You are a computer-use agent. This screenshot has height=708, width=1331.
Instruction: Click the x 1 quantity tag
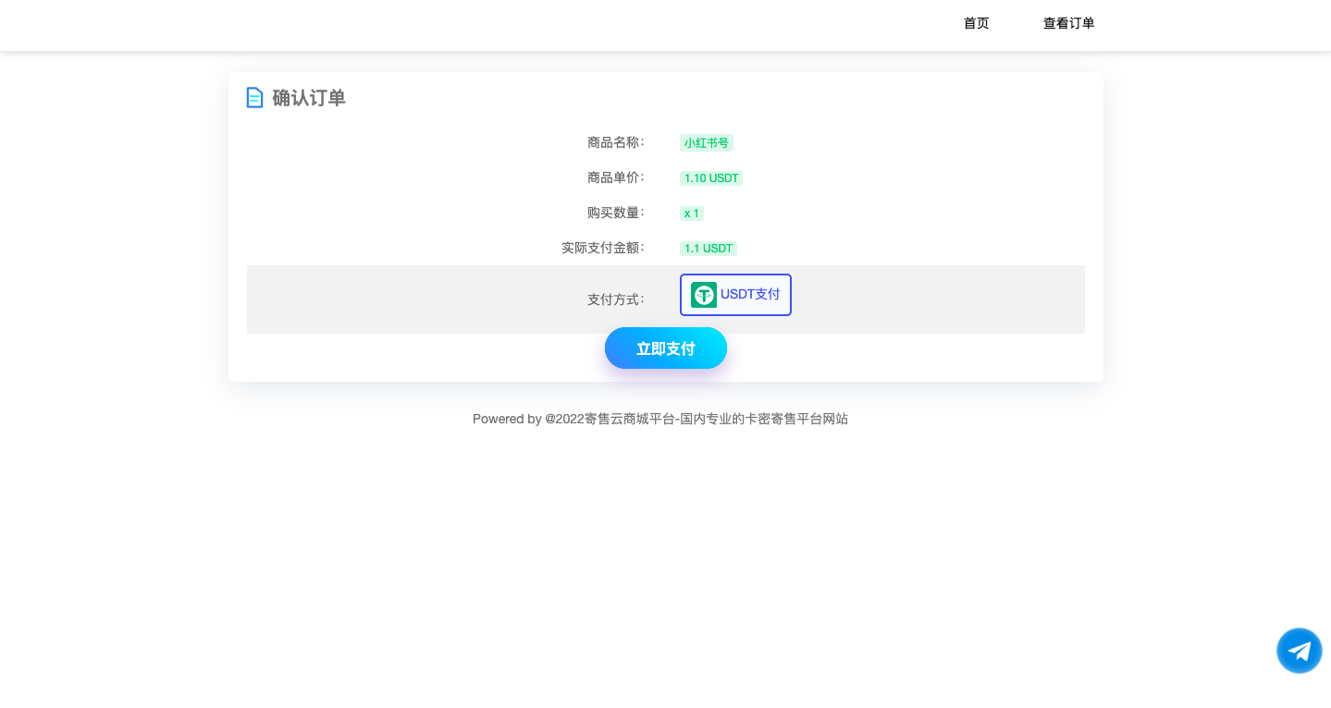click(691, 214)
